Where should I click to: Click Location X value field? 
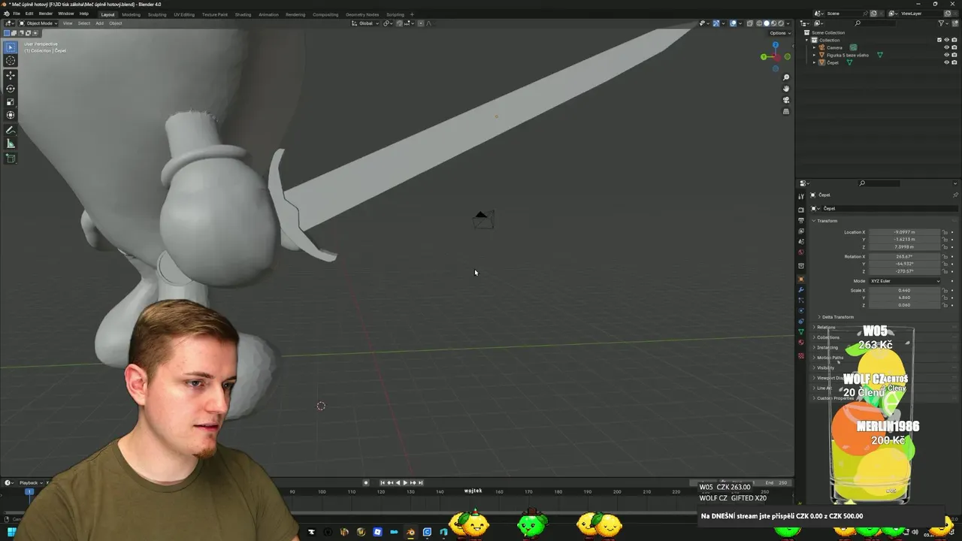(904, 232)
